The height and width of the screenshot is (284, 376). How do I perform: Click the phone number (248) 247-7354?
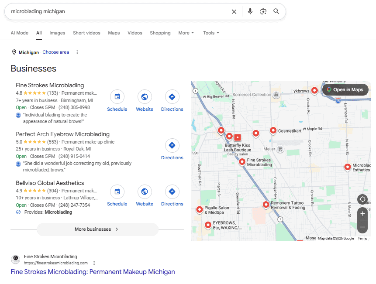click(x=74, y=205)
